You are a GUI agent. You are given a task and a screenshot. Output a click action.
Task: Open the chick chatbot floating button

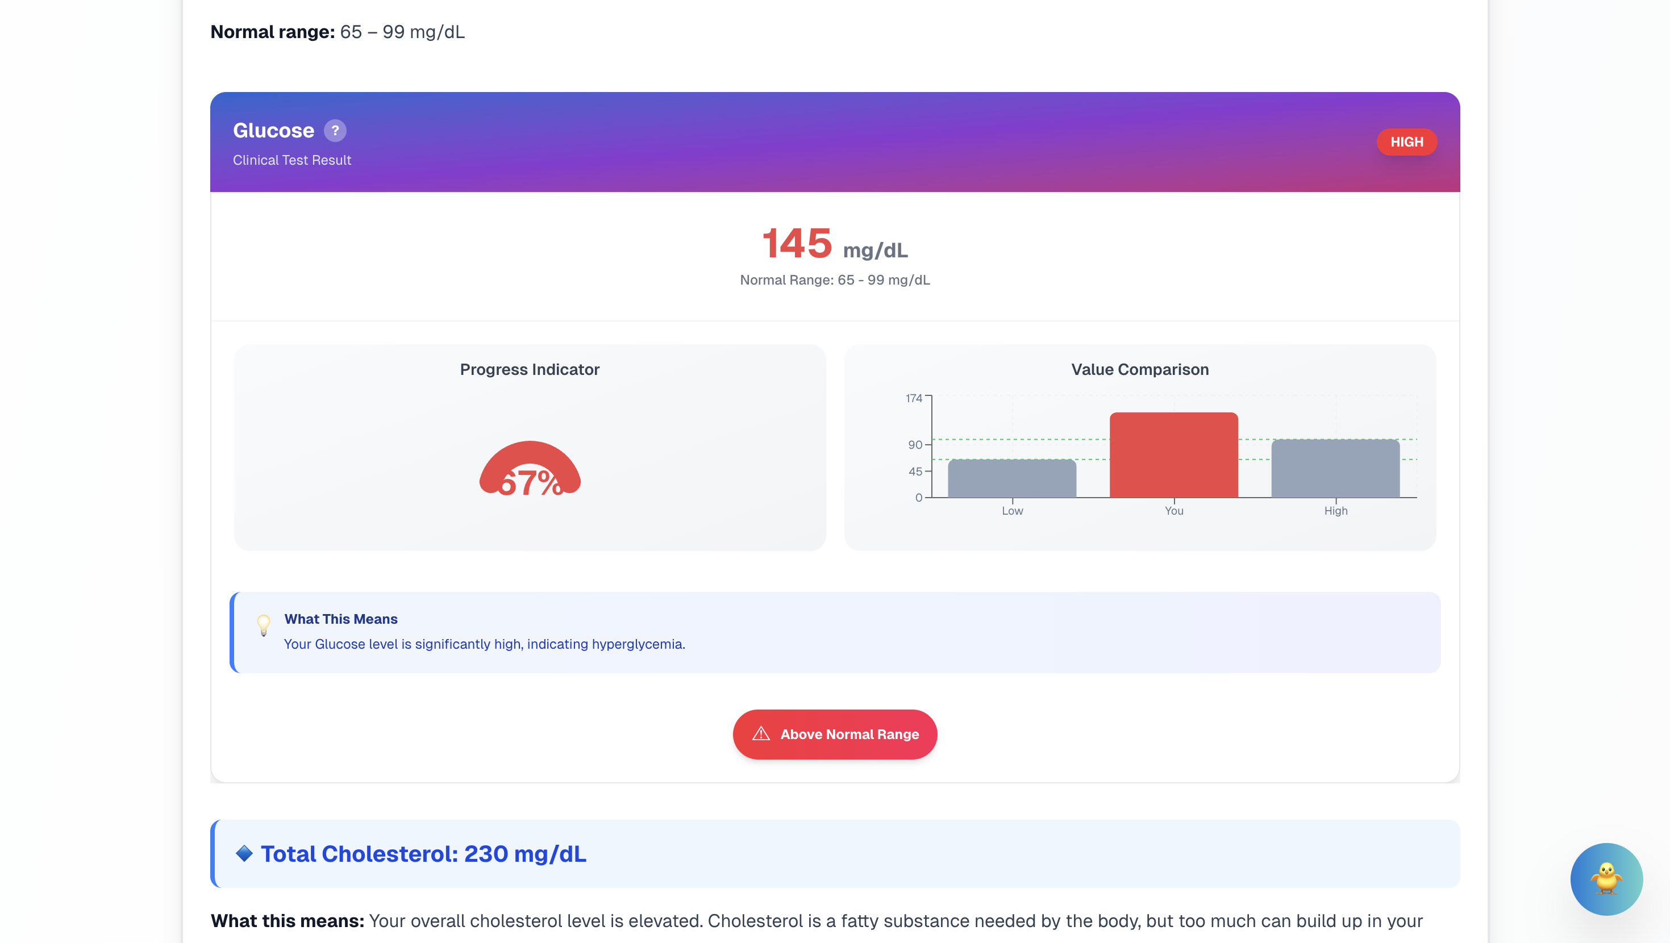pos(1606,878)
